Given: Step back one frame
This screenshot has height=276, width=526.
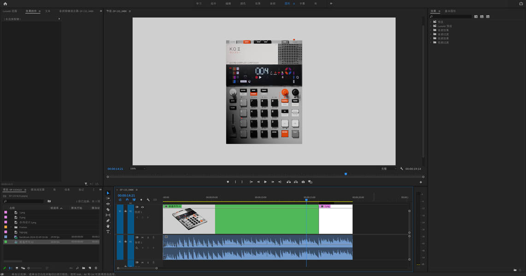Looking at the screenshot, I should [258, 182].
